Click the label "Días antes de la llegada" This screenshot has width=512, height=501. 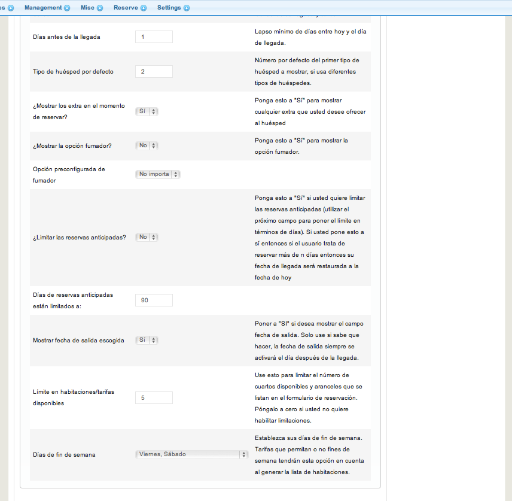tap(66, 37)
